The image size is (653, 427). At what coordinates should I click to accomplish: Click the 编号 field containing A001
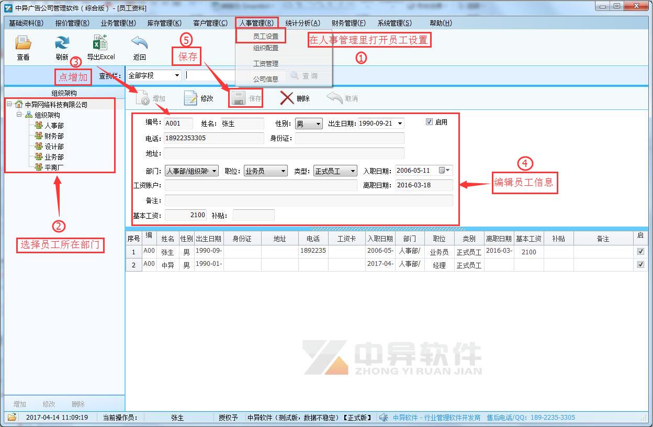178,123
